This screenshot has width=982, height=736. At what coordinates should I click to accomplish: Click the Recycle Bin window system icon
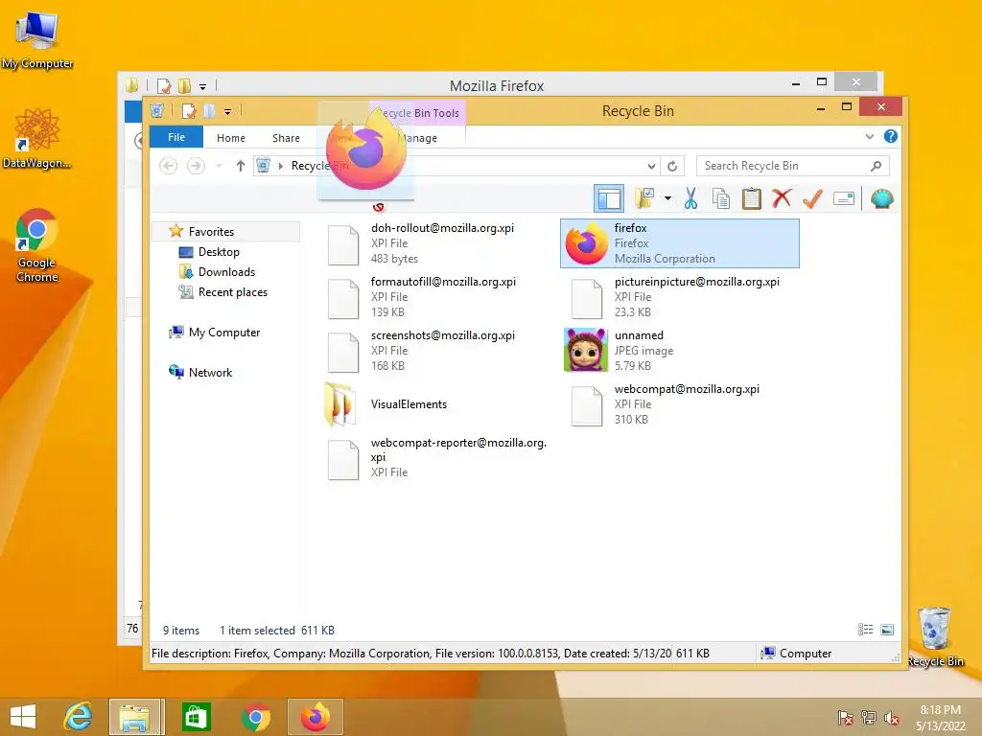point(156,111)
